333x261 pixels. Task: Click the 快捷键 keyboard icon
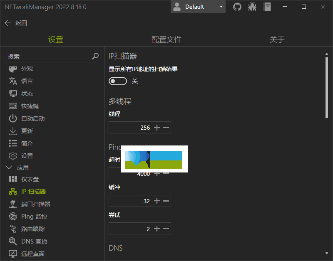pos(13,106)
